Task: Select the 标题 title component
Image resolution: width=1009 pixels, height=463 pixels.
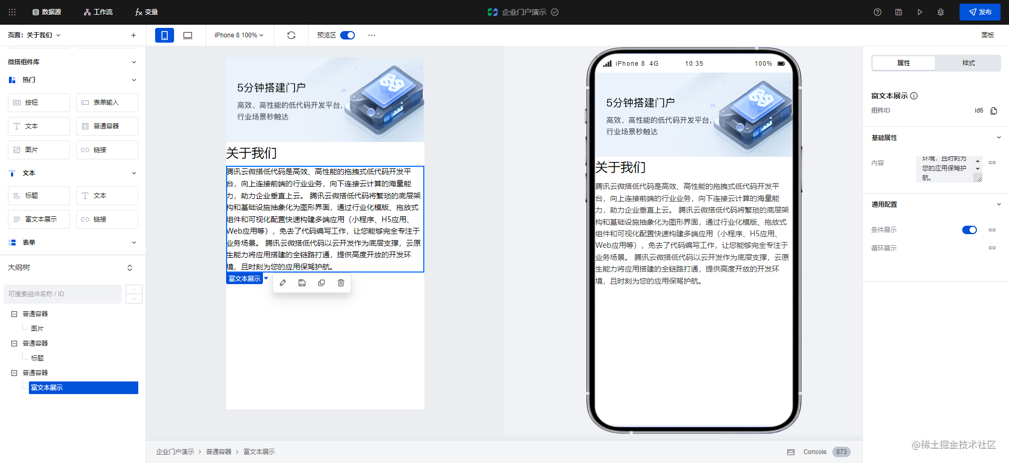Action: click(39, 196)
